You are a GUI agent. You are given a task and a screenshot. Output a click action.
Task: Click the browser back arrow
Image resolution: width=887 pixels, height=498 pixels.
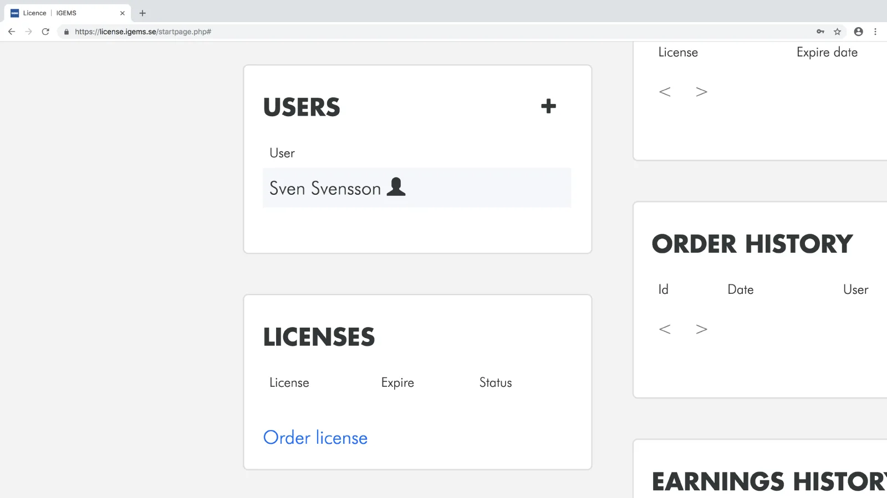coord(12,32)
